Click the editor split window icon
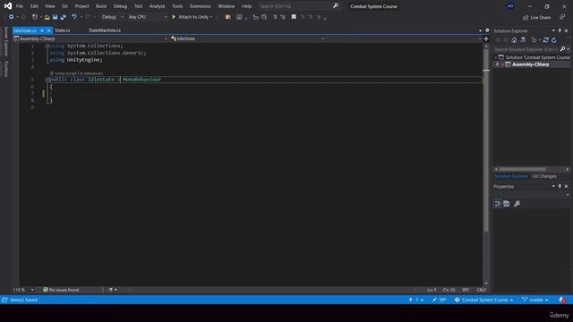 tap(486, 38)
